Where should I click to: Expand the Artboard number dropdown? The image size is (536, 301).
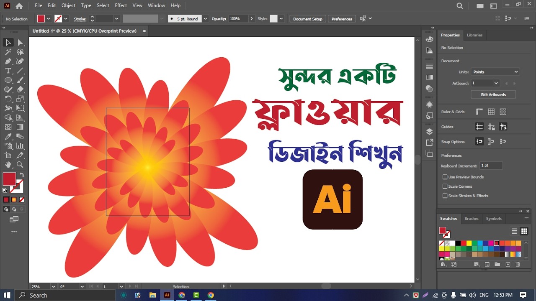tap(496, 83)
